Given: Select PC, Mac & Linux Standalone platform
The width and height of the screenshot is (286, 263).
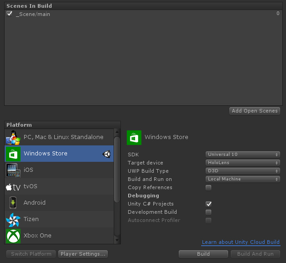Looking at the screenshot, I should pos(59,137).
